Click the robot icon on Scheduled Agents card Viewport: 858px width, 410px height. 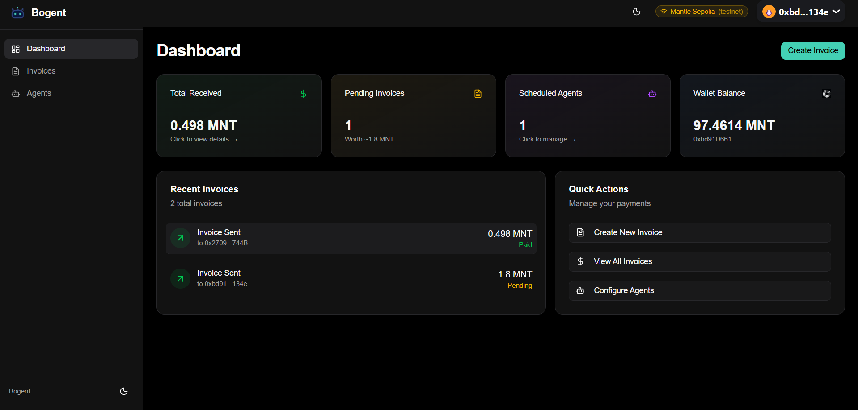coord(652,94)
